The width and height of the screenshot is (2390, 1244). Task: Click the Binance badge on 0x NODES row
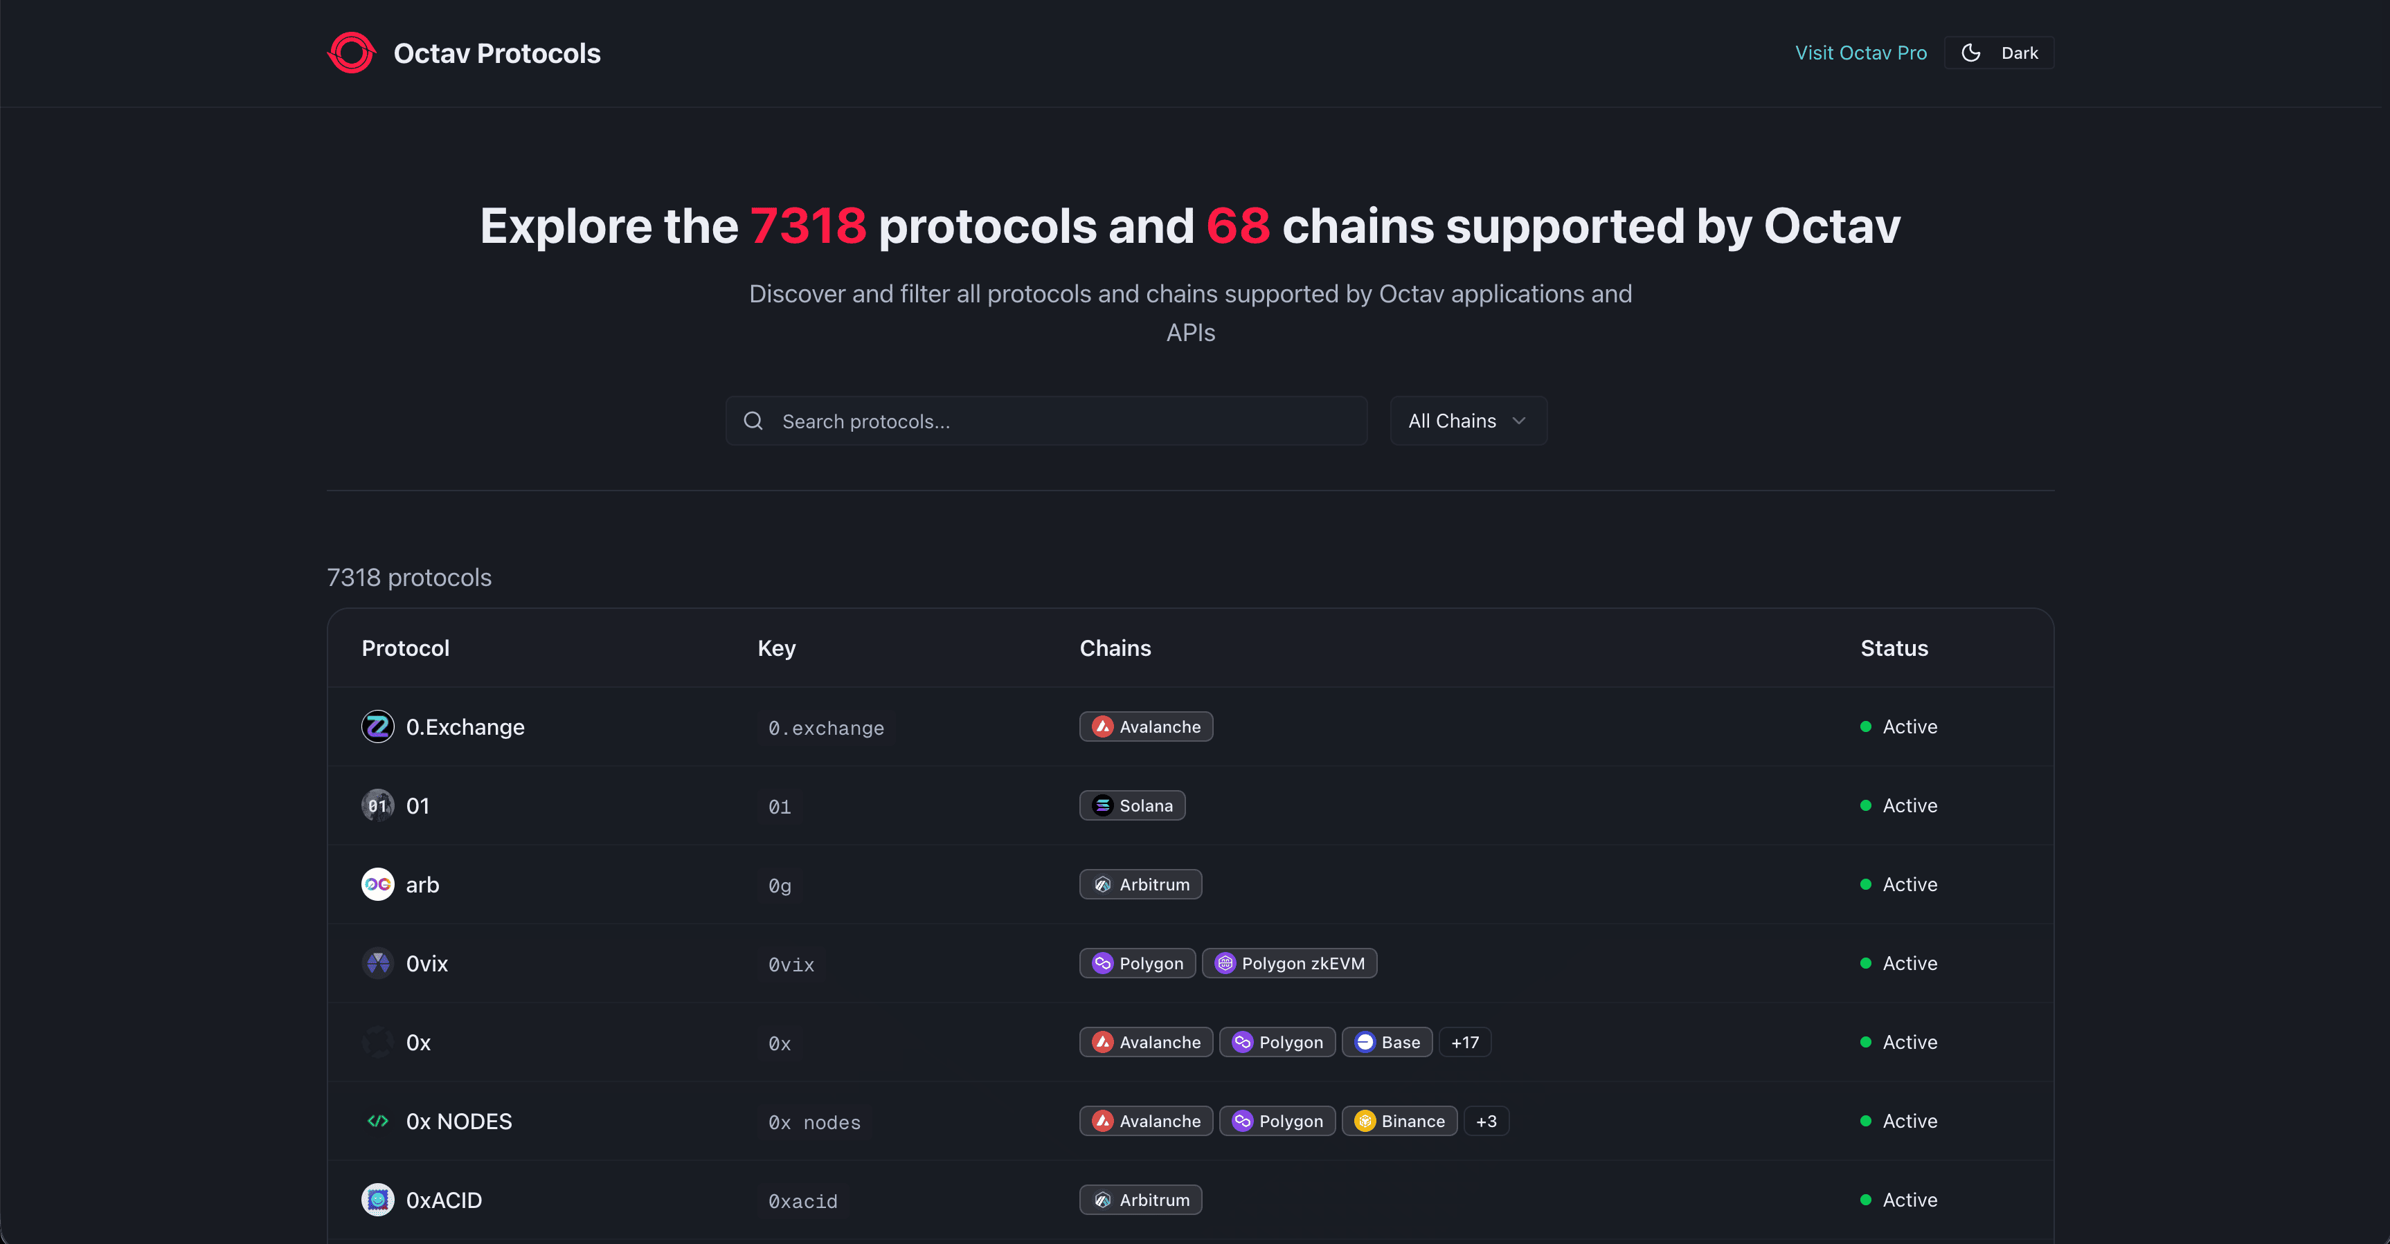[x=1399, y=1121]
